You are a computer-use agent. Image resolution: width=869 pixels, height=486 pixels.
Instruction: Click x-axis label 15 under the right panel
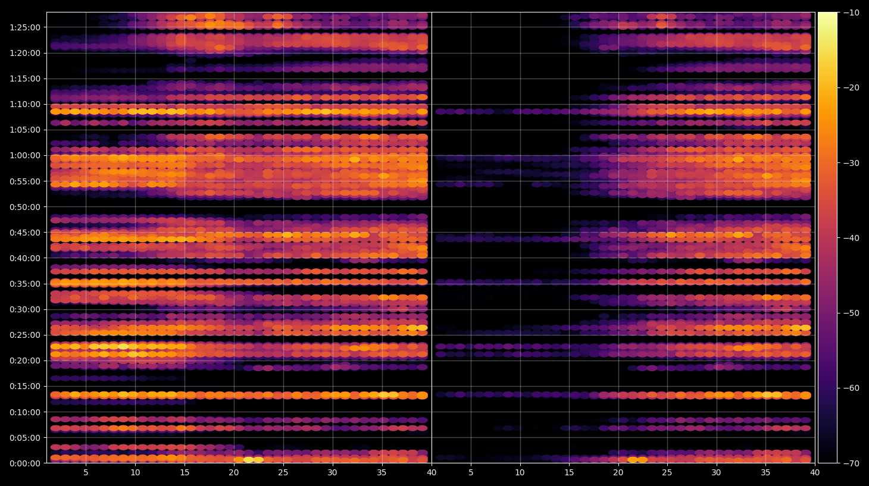(569, 473)
